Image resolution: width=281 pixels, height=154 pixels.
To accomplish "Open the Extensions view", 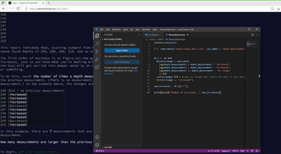I will pyautogui.click(x=97, y=67).
